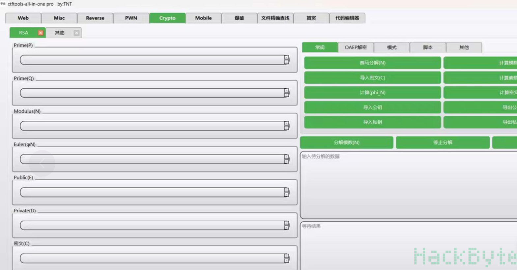Run the 计算(phi_N) button

[372, 93]
